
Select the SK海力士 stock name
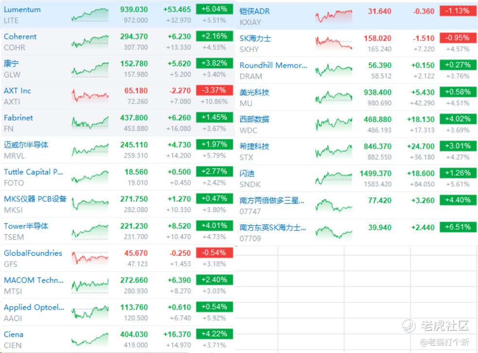[x=255, y=38]
